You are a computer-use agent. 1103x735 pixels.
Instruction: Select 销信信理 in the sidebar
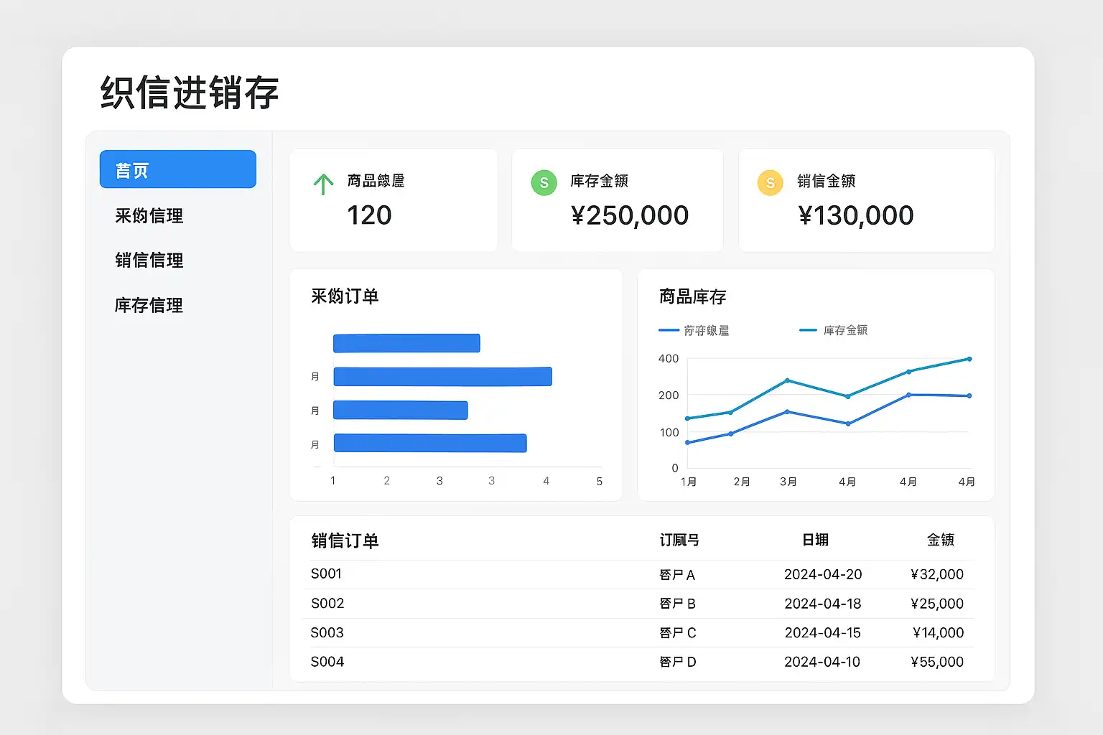point(149,260)
